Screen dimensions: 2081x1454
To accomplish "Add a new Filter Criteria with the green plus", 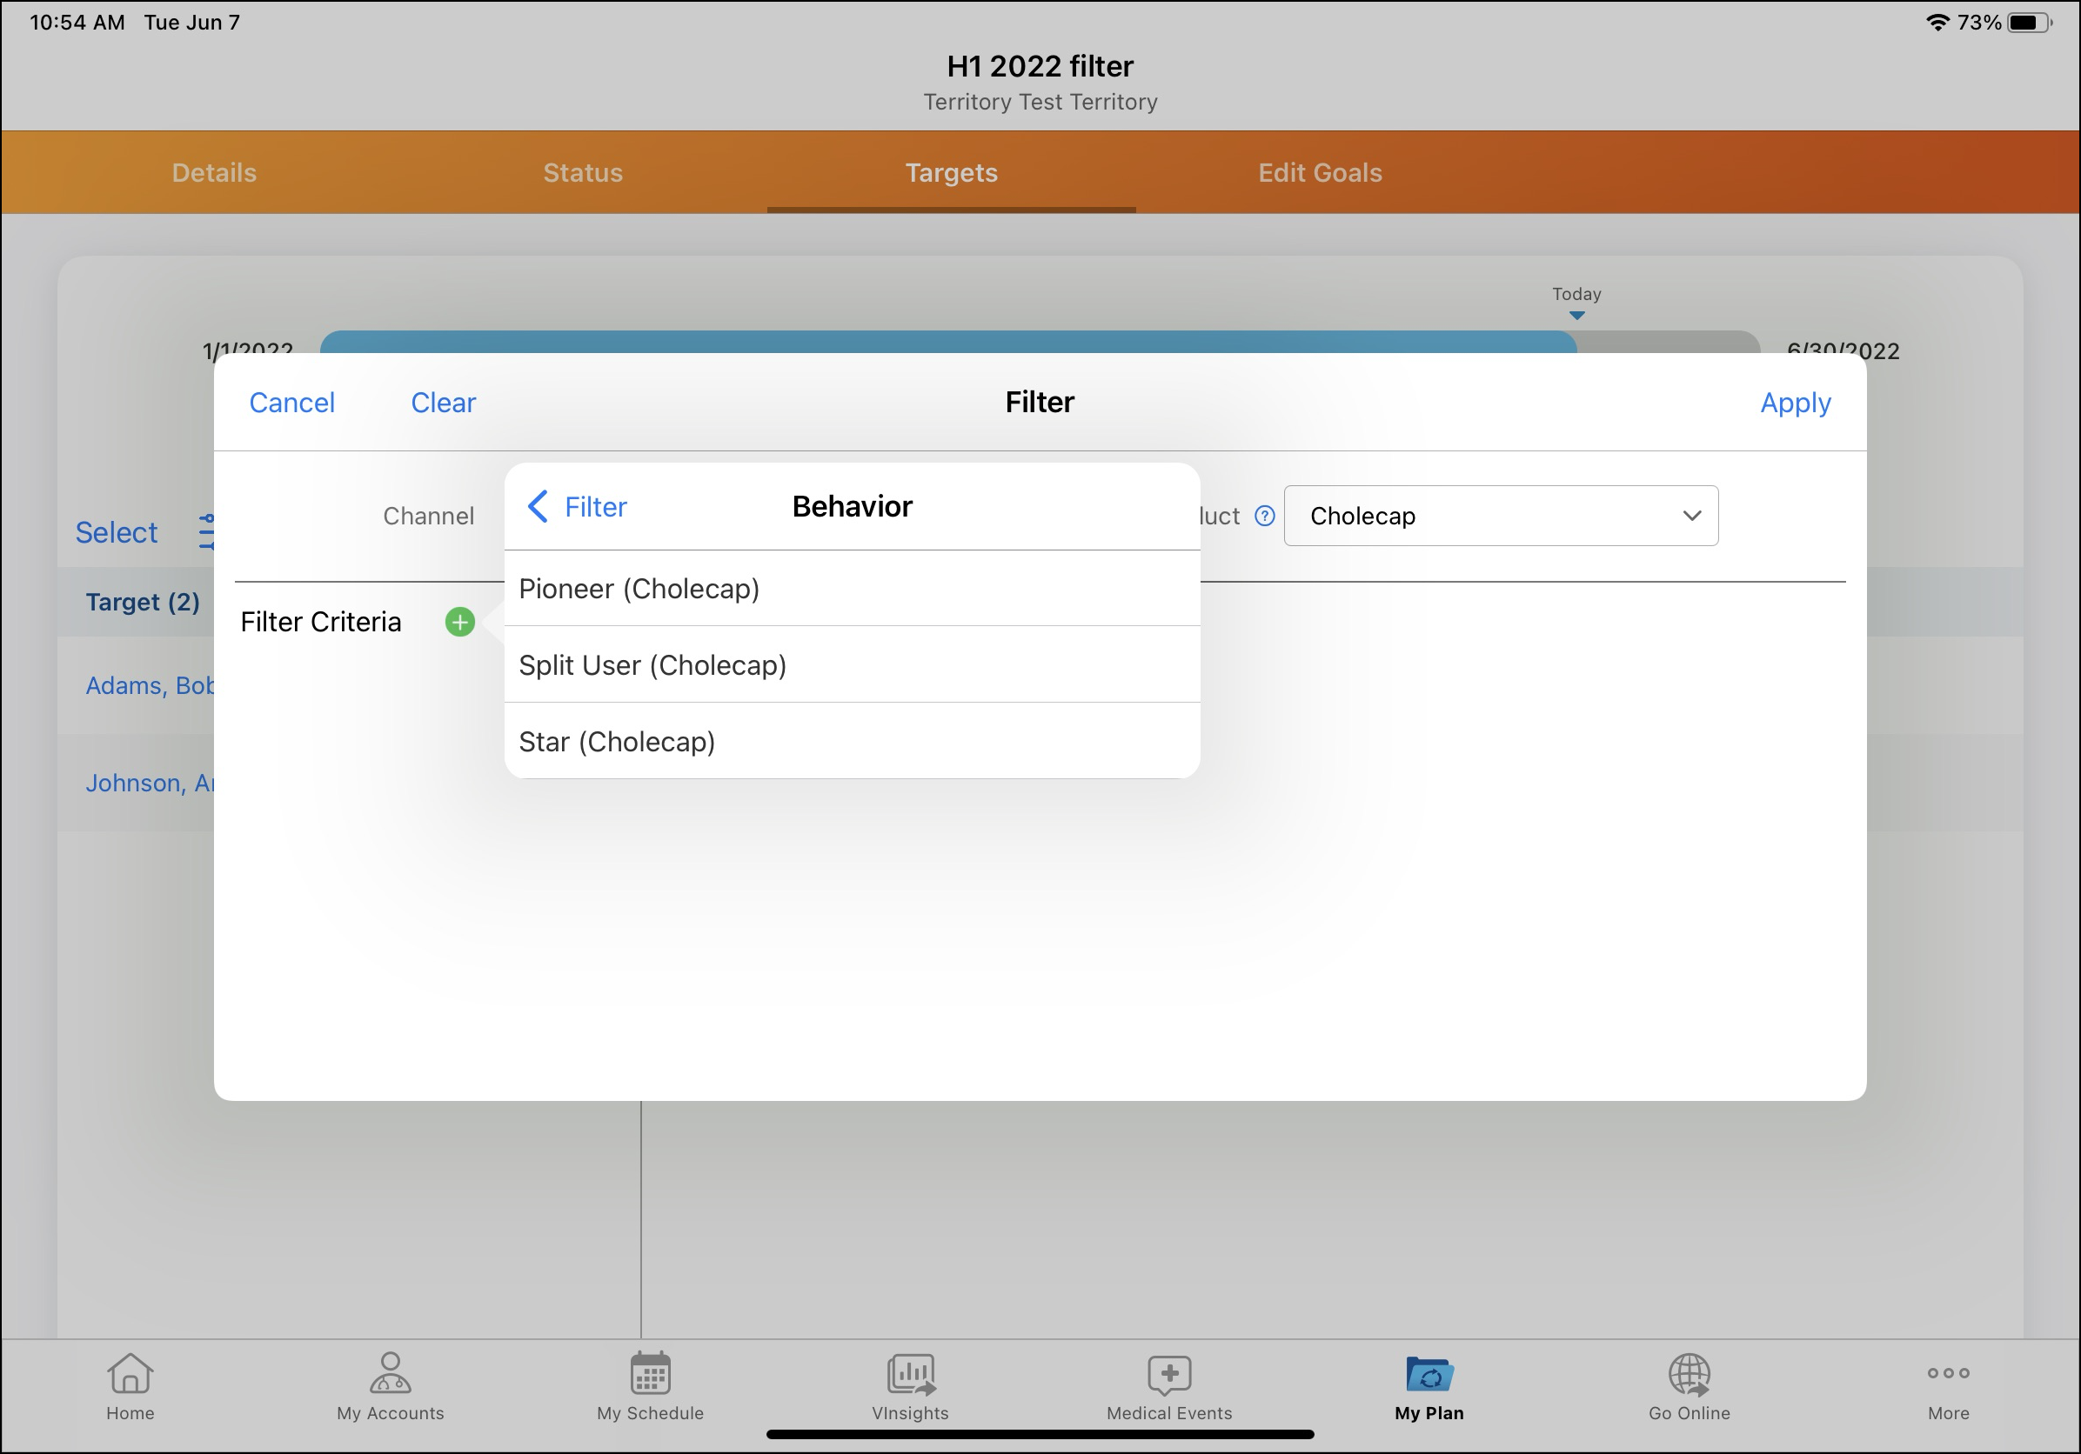I will (460, 622).
